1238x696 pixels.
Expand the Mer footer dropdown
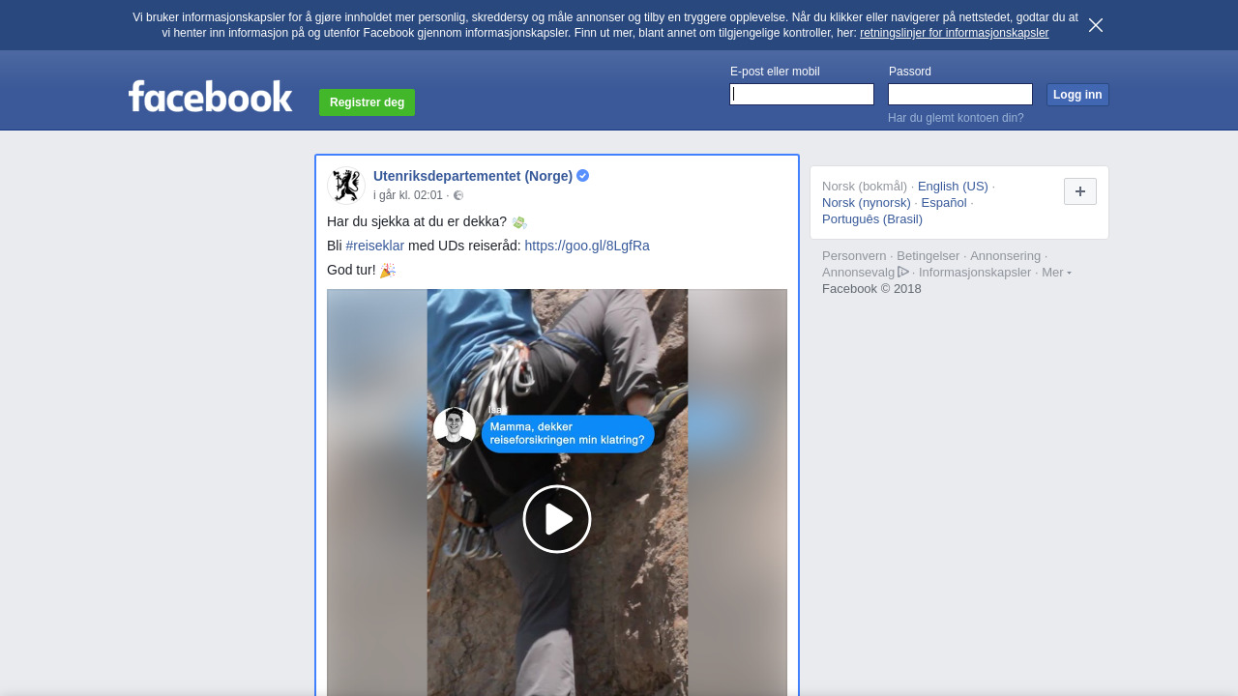tap(1056, 273)
